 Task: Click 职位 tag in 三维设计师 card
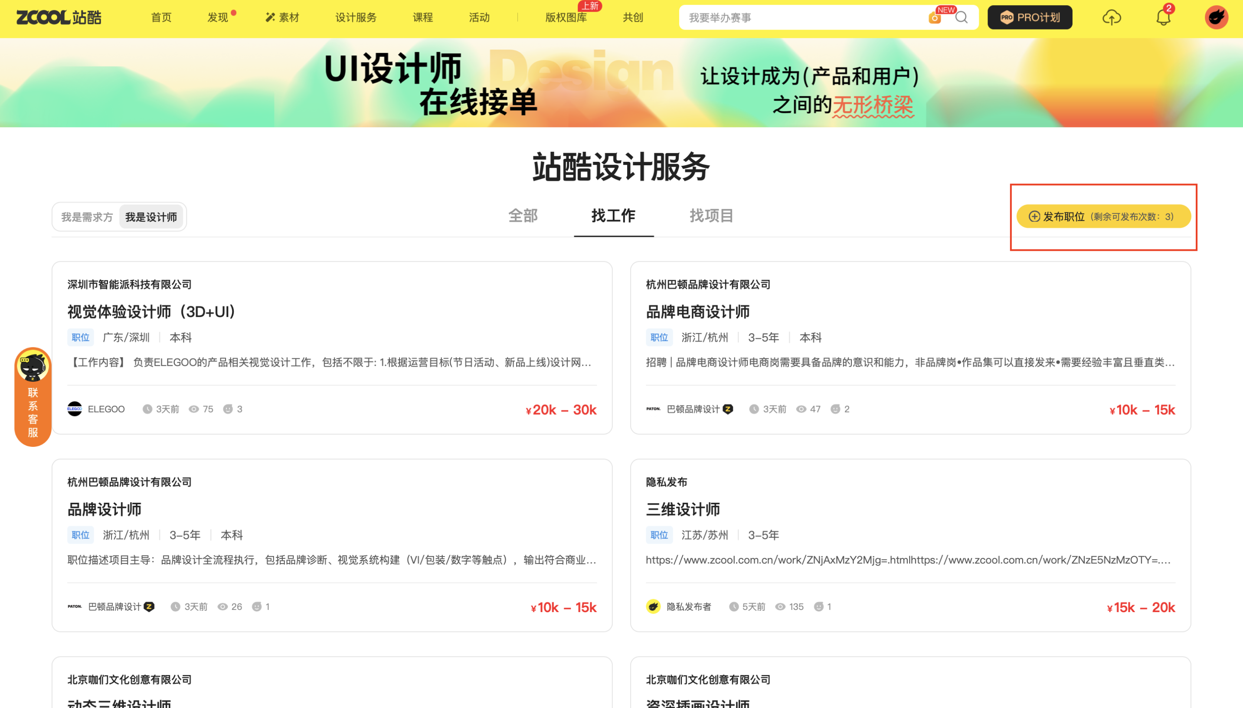click(659, 535)
